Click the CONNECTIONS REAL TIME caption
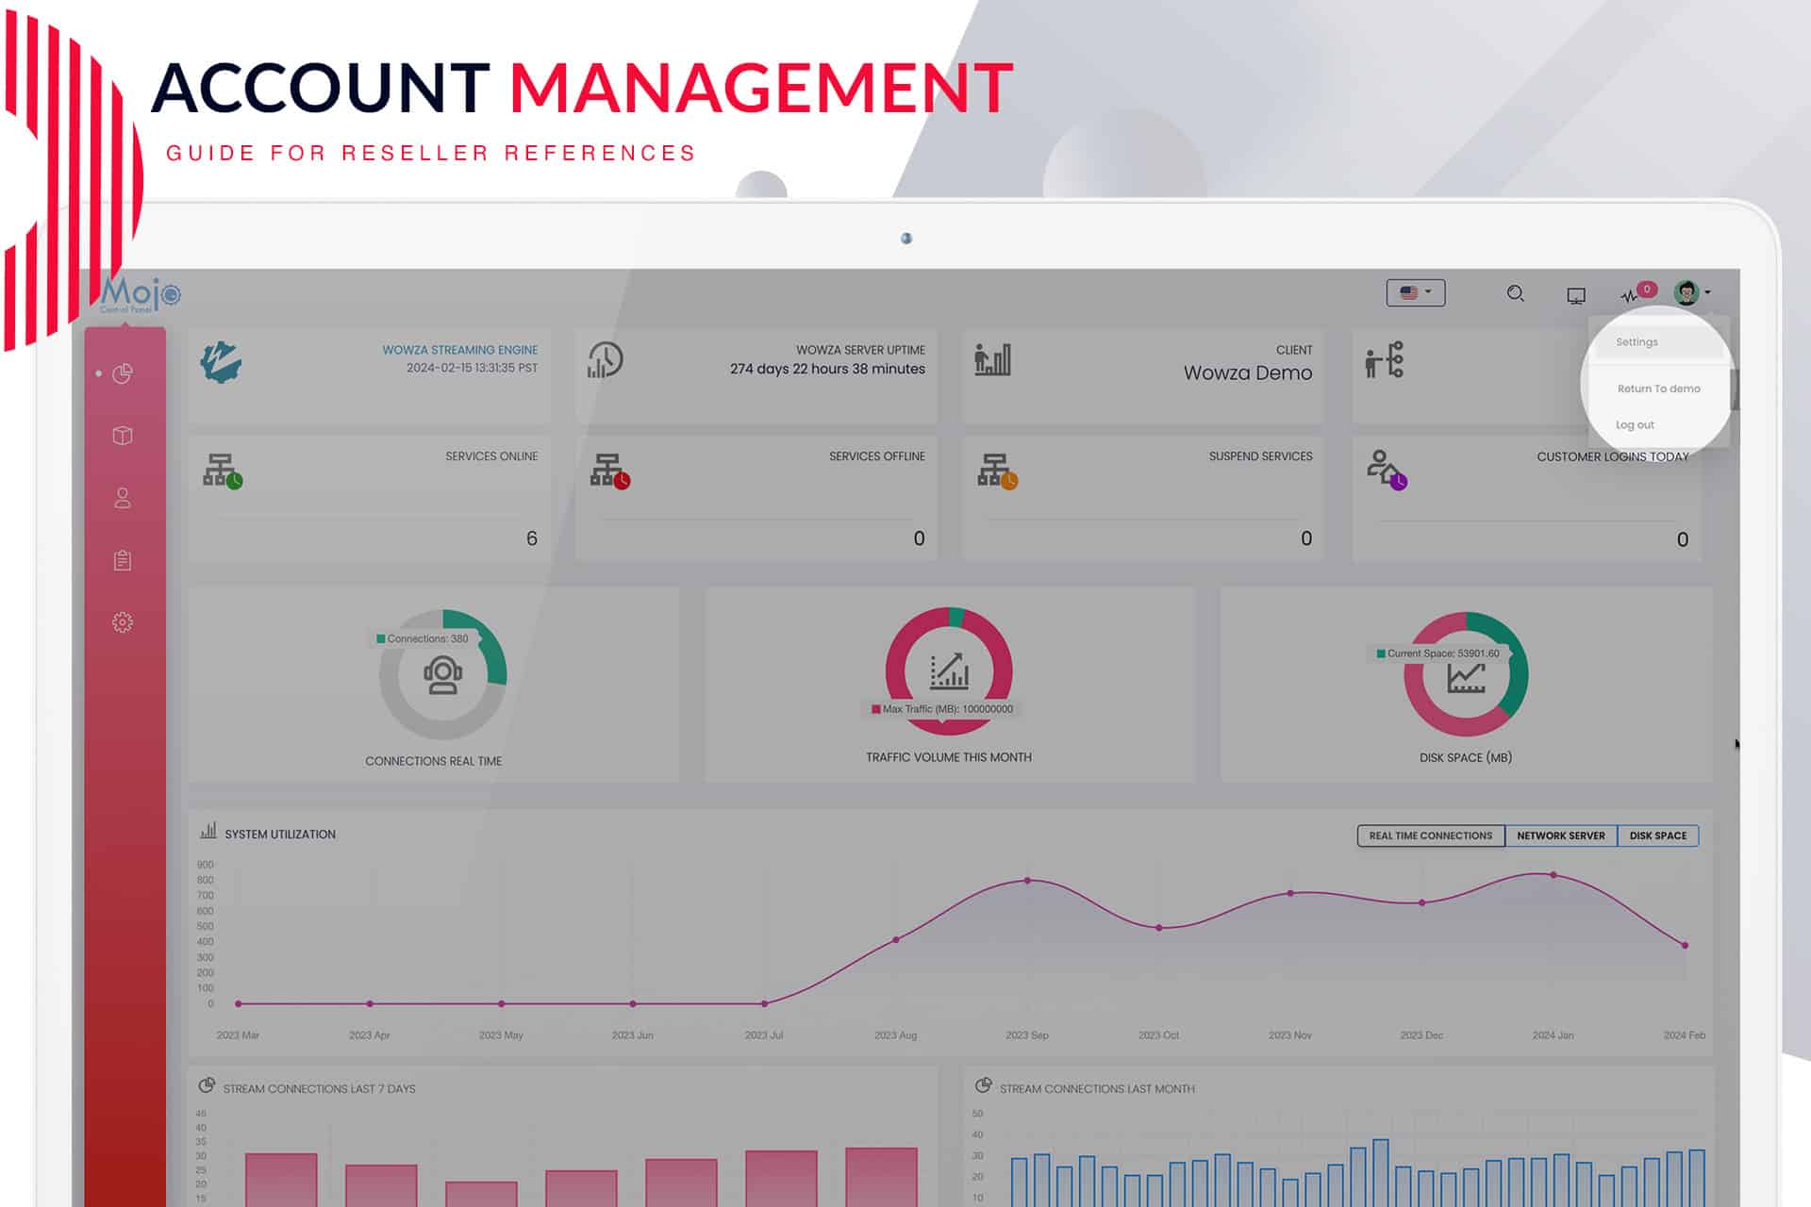The image size is (1811, 1207). click(x=434, y=761)
